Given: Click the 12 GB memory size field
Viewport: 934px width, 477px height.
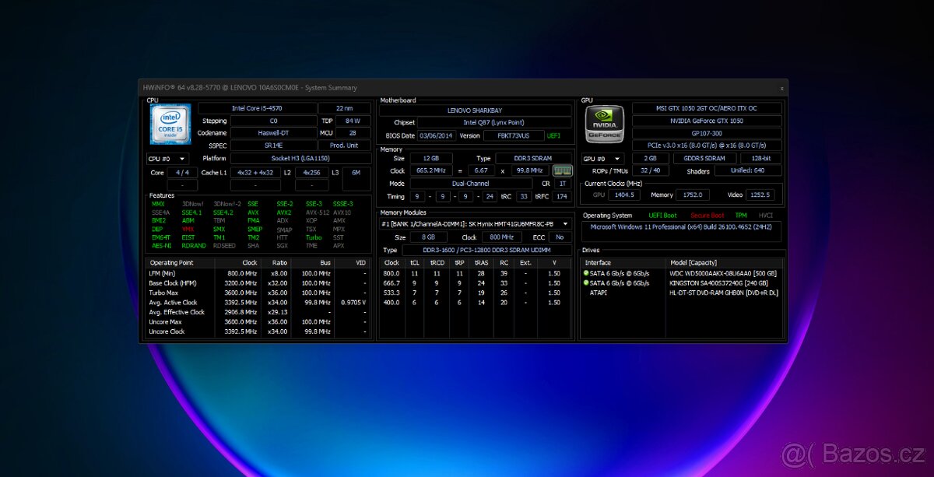Looking at the screenshot, I should pos(430,158).
